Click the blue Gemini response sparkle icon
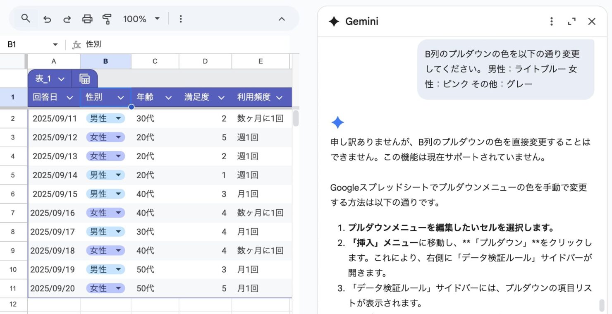This screenshot has height=314, width=612. coord(337,122)
